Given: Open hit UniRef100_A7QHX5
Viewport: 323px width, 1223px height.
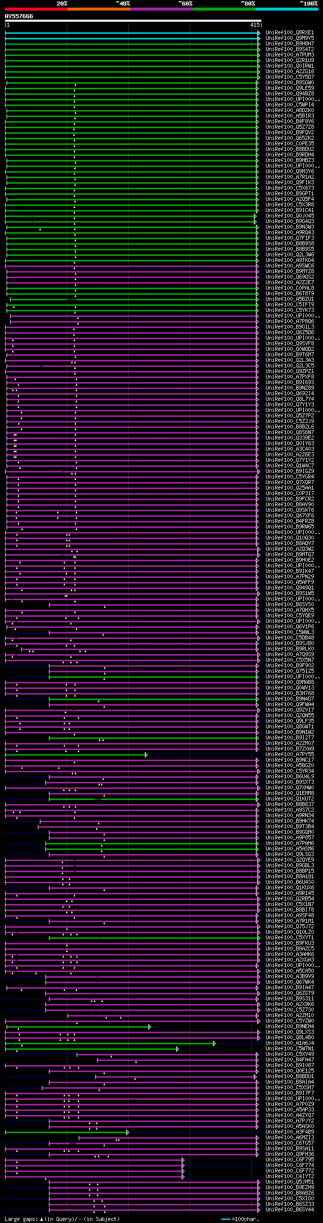Looking at the screenshot, I should (x=290, y=610).
